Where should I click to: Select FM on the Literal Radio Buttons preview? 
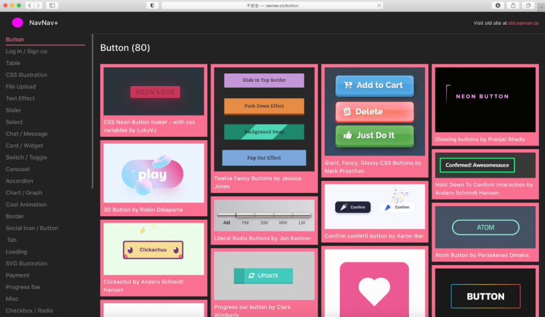[x=245, y=223]
